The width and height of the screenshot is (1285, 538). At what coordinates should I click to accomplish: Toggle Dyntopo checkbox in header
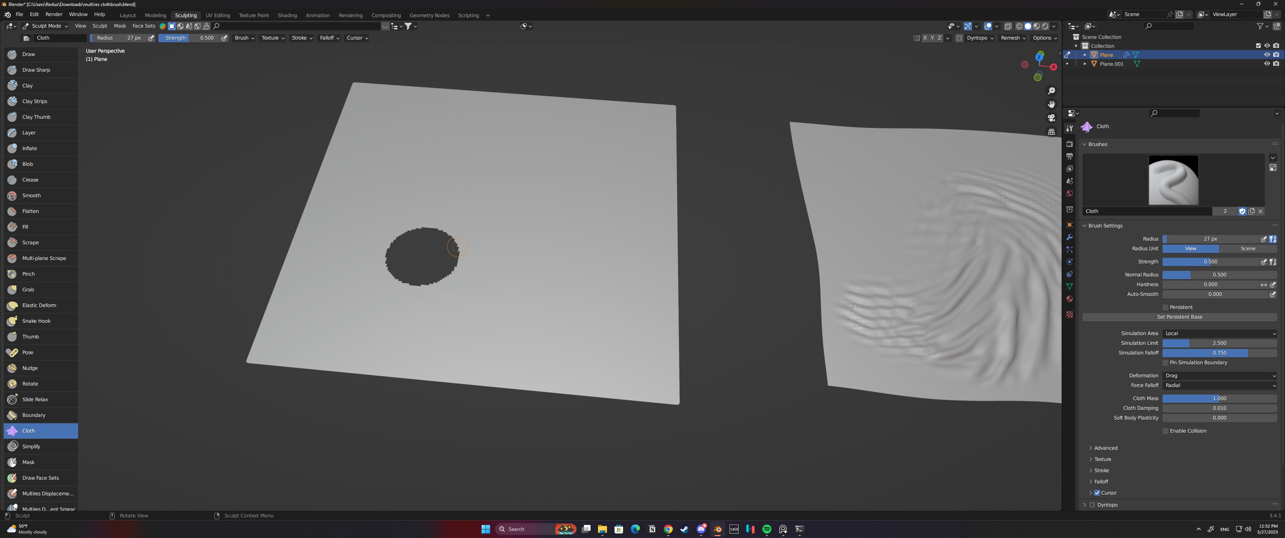pos(959,38)
